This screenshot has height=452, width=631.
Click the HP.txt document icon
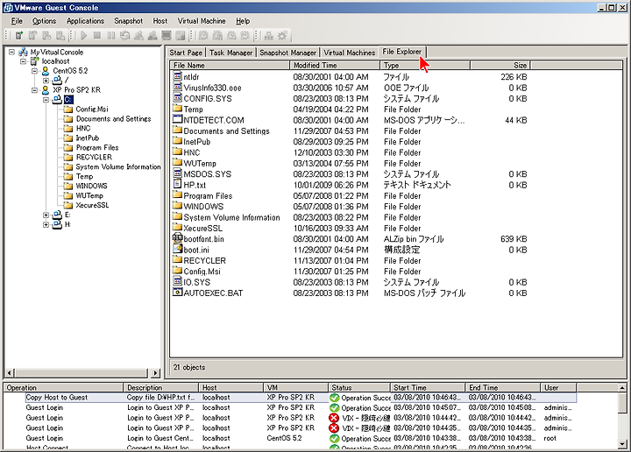pos(177,184)
